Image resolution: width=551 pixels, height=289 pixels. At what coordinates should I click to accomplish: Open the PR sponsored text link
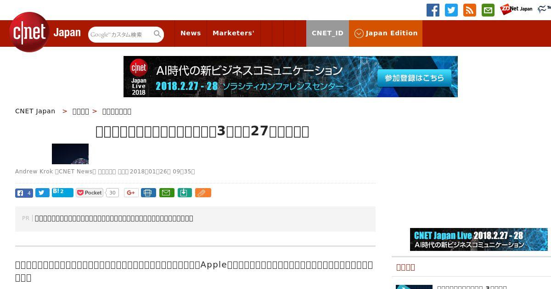click(x=114, y=218)
